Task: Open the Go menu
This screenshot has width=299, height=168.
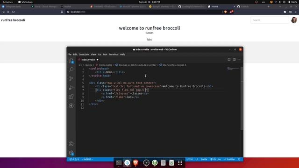Action: [100, 55]
